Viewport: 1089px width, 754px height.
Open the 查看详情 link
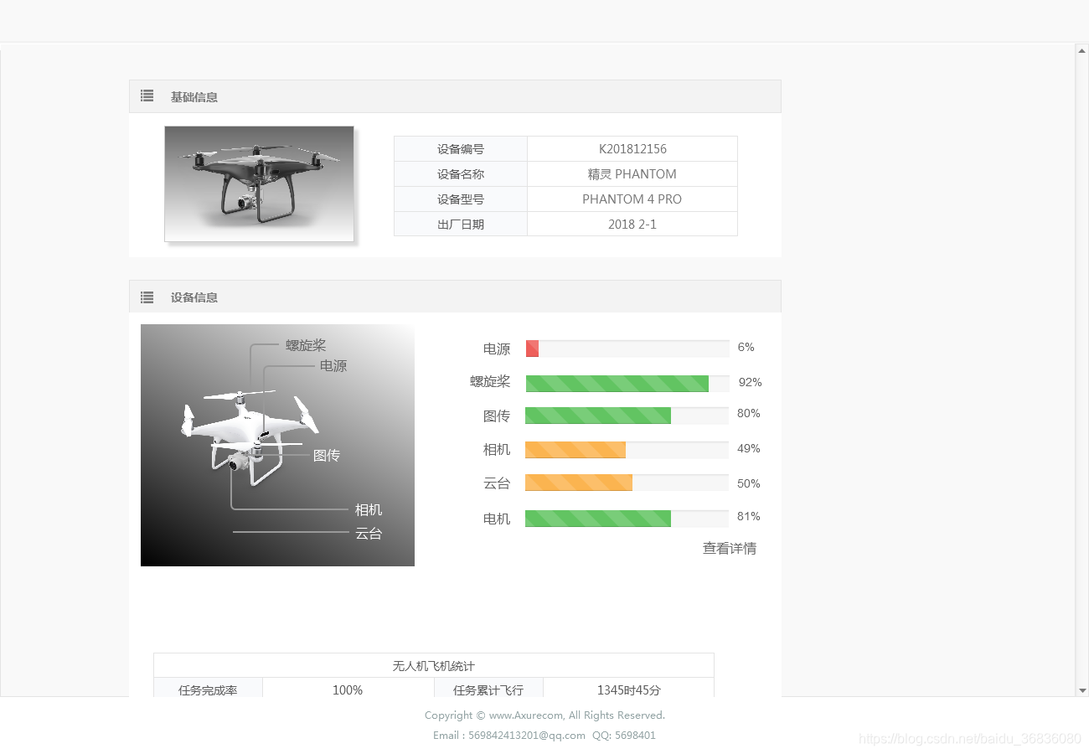click(x=730, y=549)
